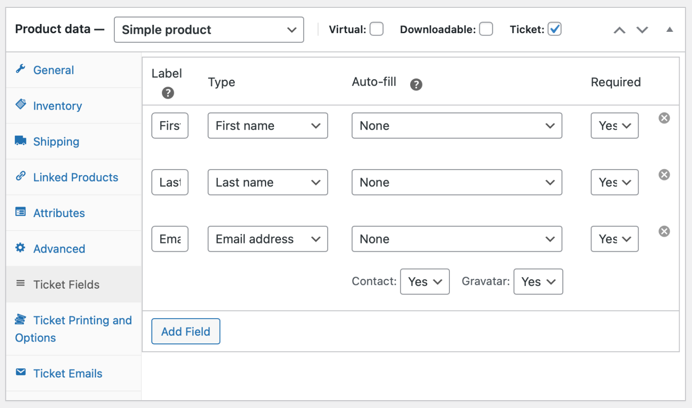Select the wrench icon beside General

click(x=20, y=69)
